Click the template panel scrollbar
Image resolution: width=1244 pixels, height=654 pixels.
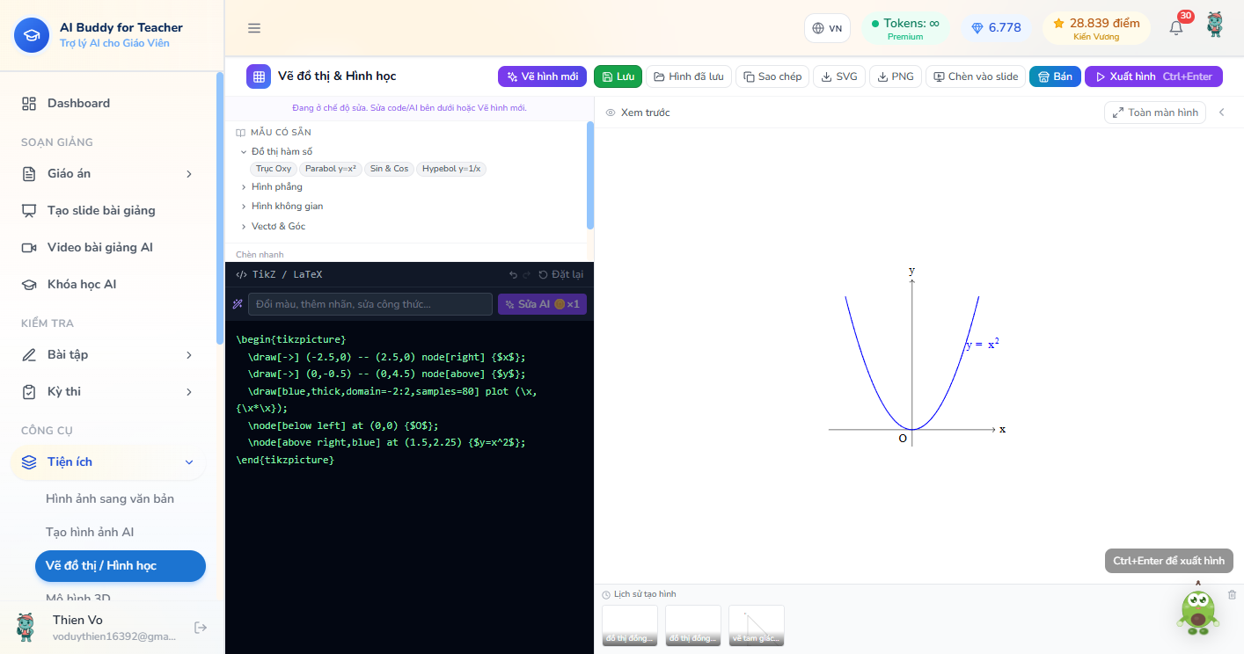[x=590, y=176]
